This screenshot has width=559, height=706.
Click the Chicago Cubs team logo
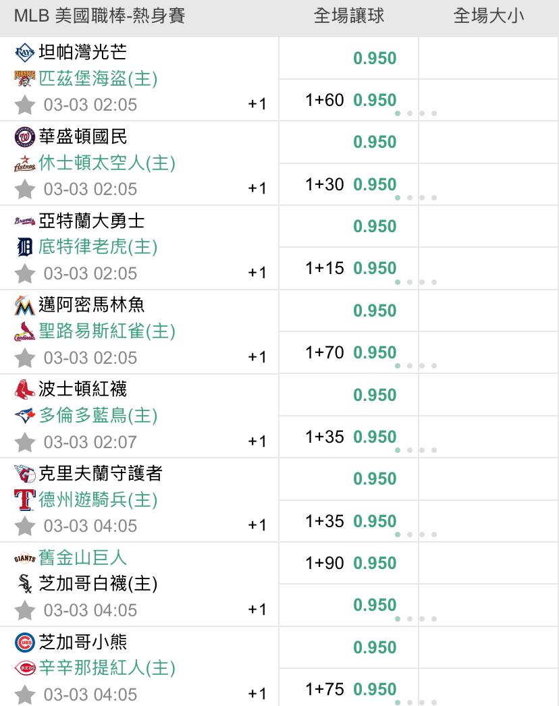(x=24, y=643)
